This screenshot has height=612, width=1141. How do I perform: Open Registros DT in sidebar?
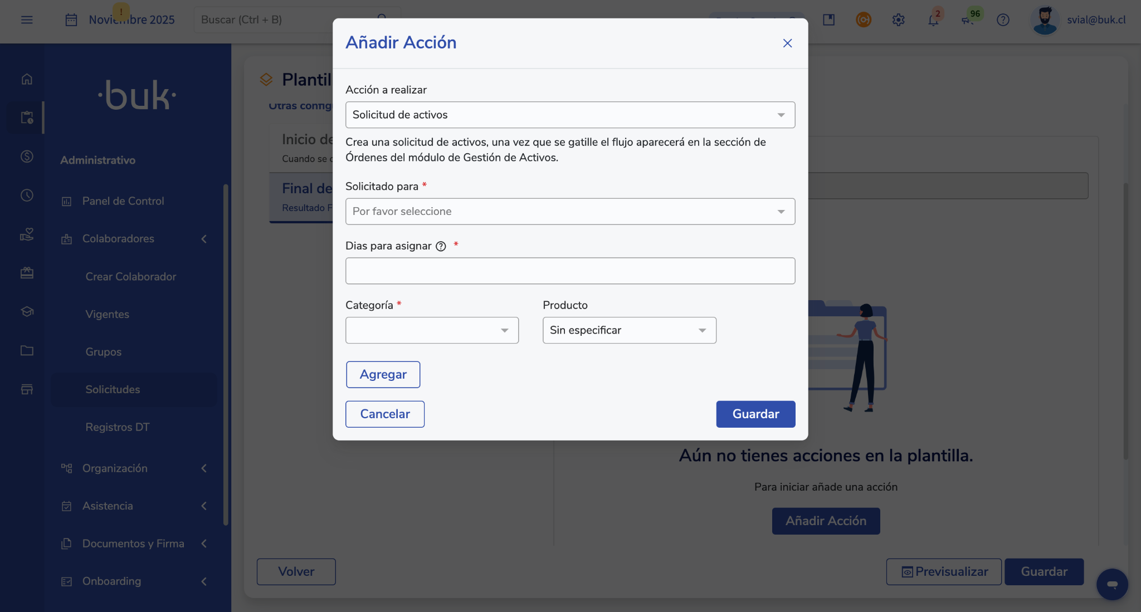118,427
